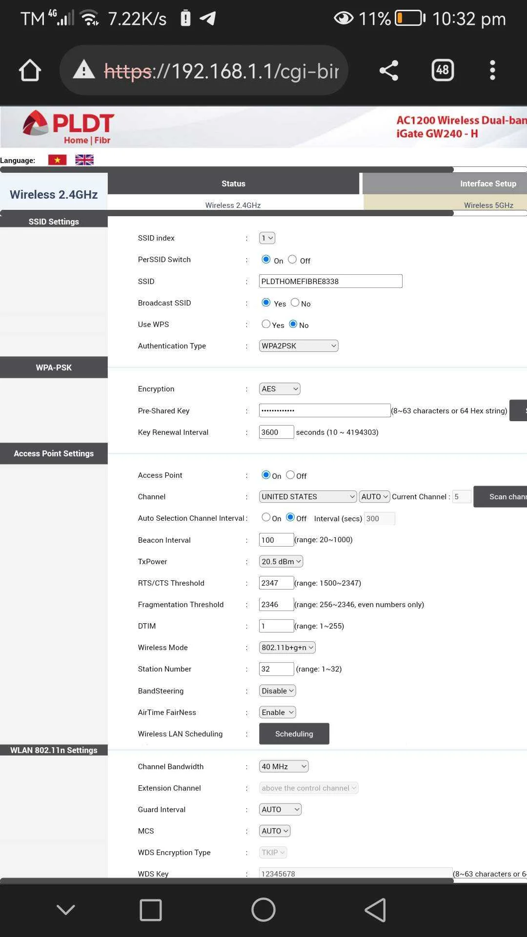The image size is (527, 937).
Task: Turn Access Point On
Action: click(266, 475)
